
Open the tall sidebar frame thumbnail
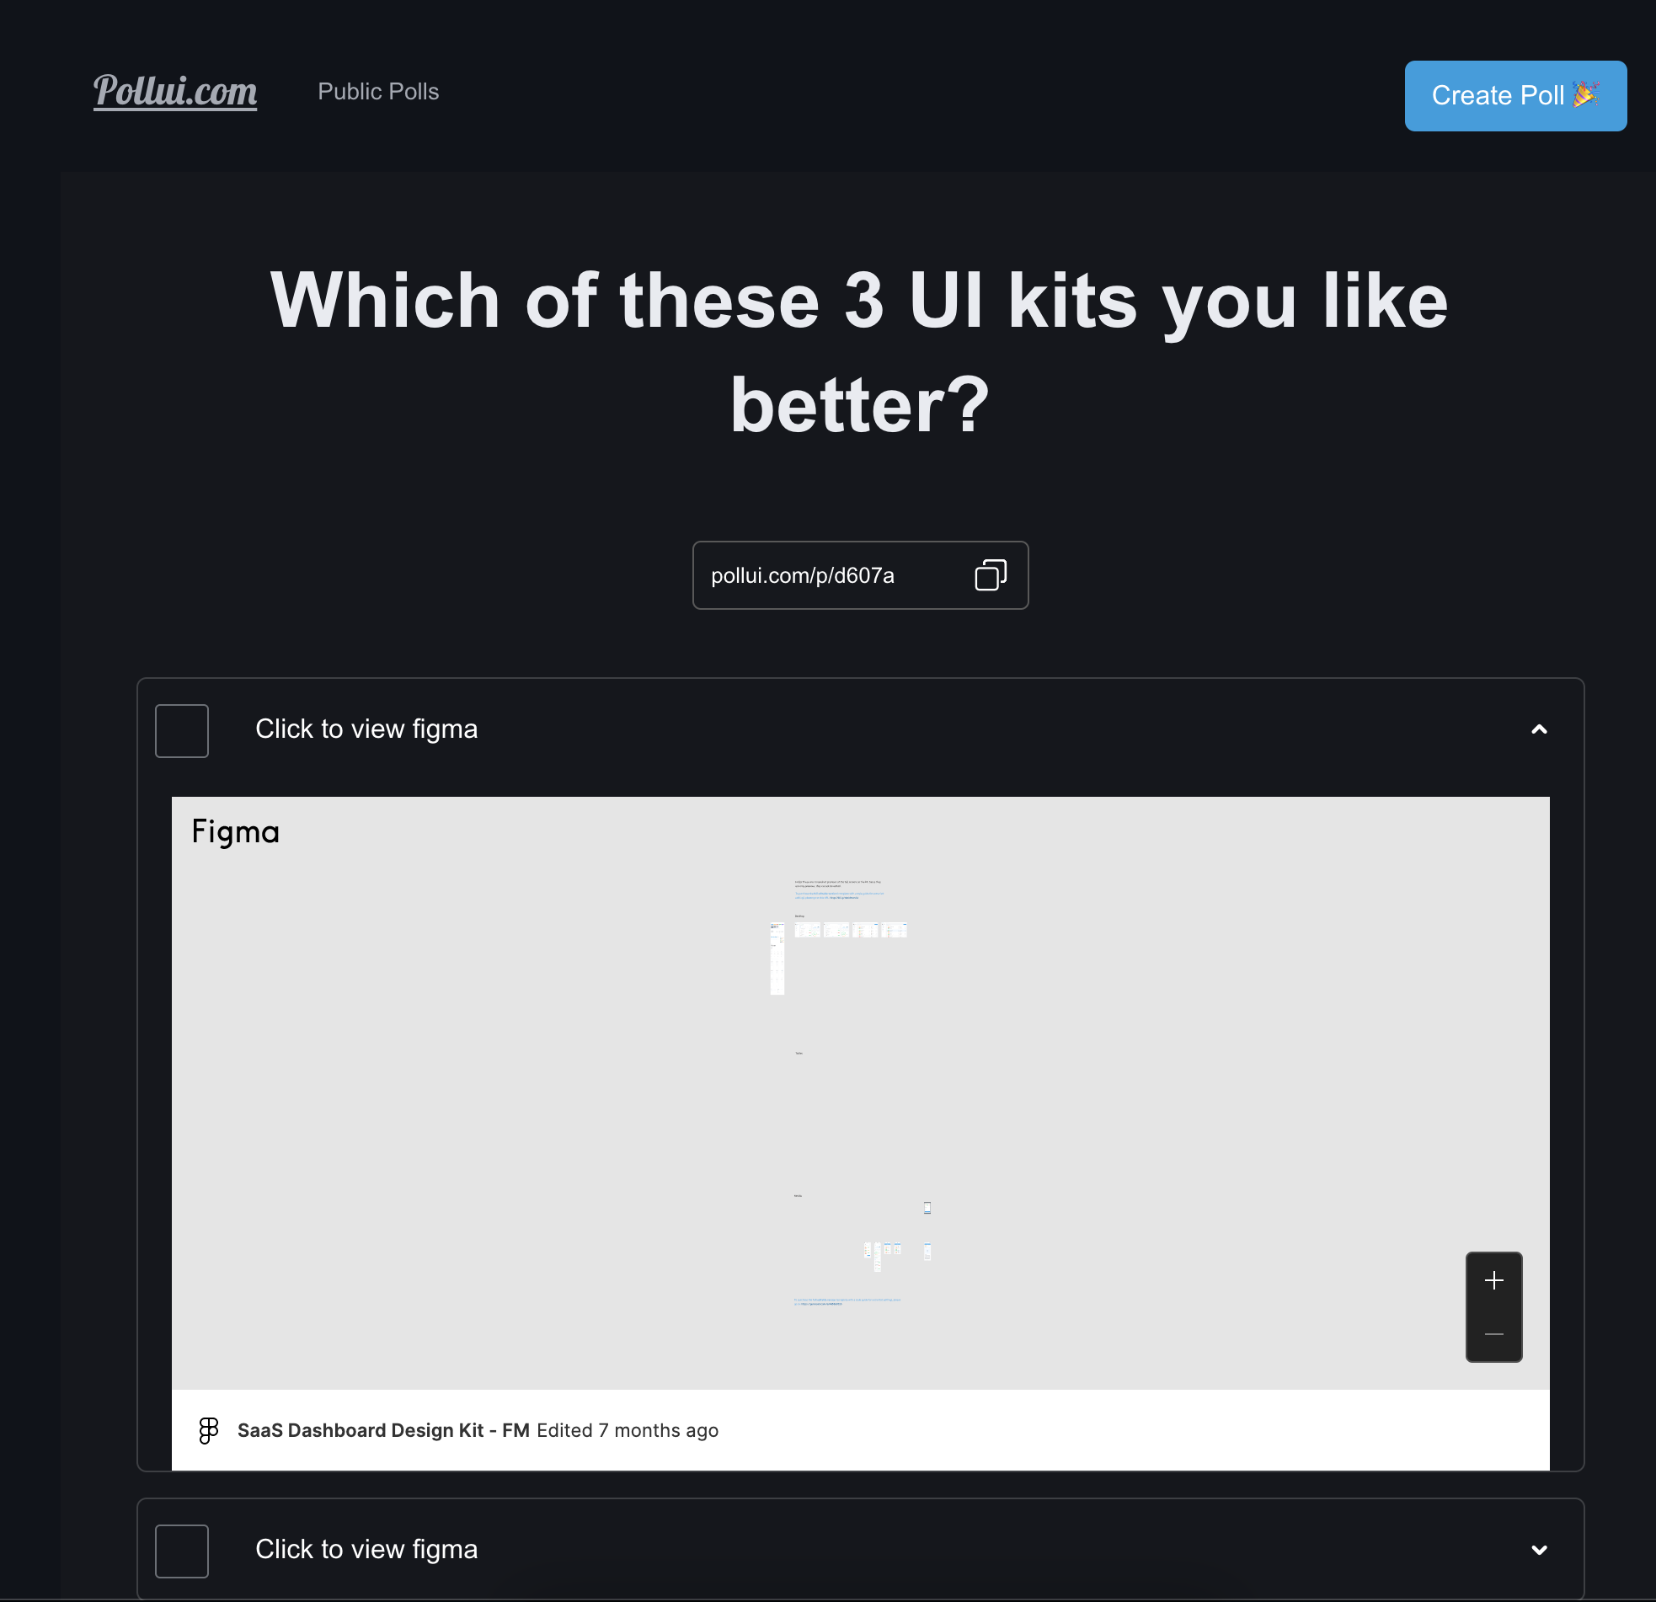tap(777, 959)
